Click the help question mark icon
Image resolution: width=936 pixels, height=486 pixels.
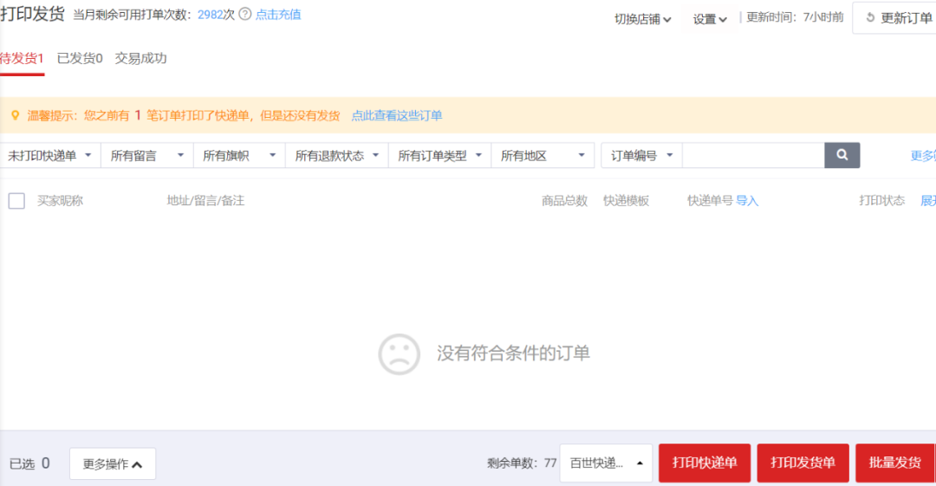point(244,15)
